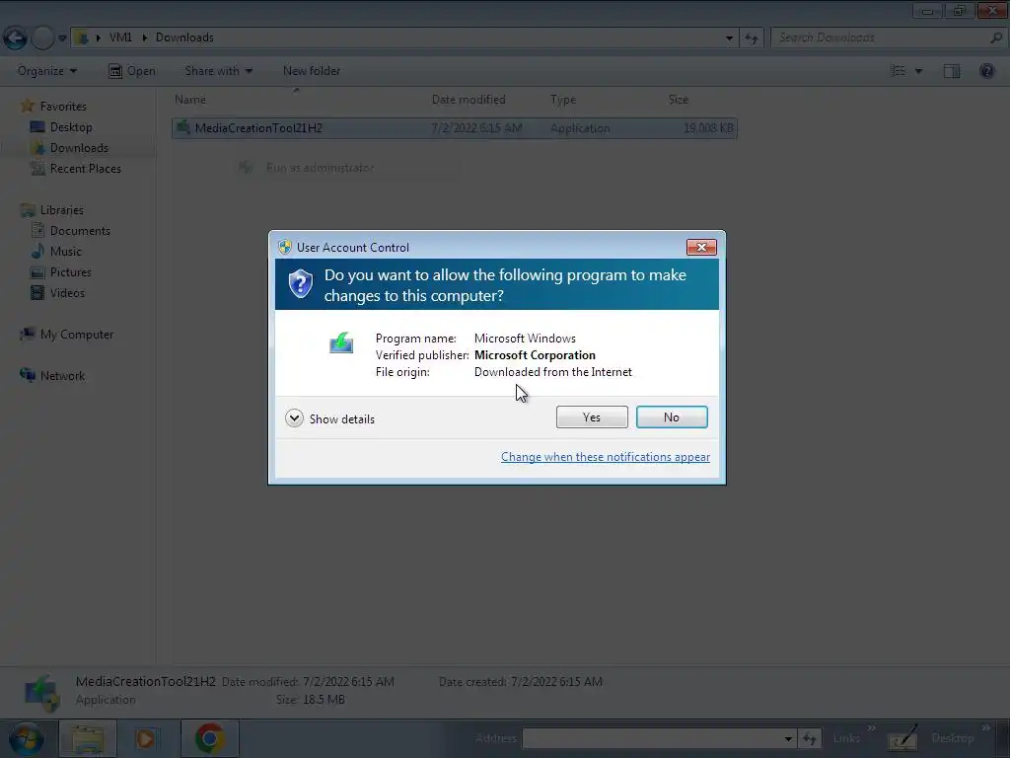The image size is (1010, 758).
Task: Open Change when these notifications appear link
Action: pos(605,457)
